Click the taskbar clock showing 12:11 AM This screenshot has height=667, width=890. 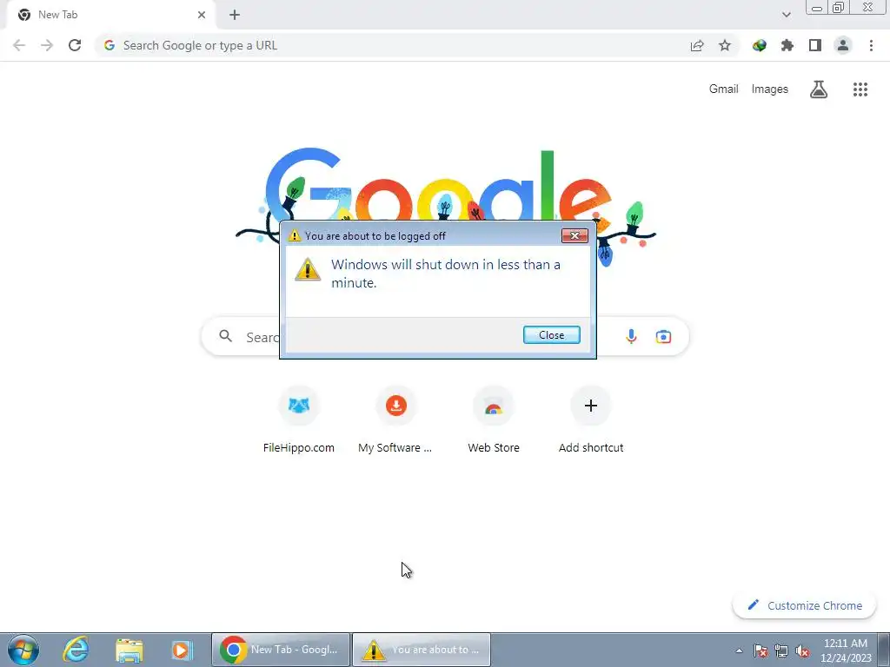846,650
